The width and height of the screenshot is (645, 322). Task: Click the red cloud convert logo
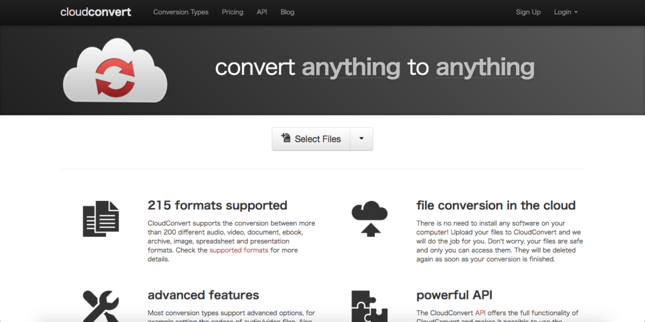tap(115, 70)
